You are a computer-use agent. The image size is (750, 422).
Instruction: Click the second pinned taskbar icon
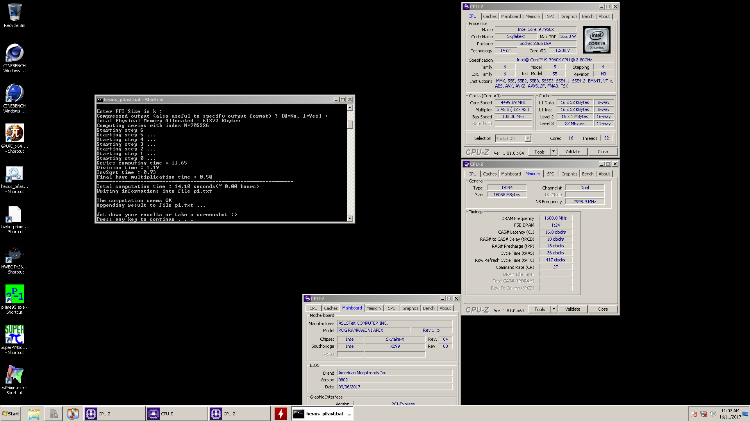(x=54, y=414)
